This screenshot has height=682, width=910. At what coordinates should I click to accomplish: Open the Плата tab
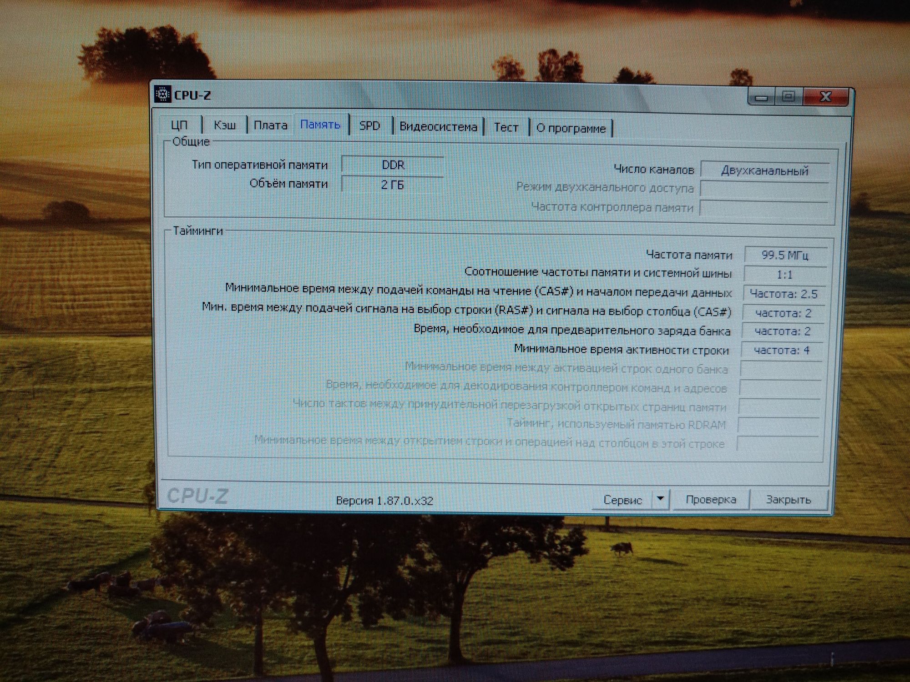click(270, 125)
